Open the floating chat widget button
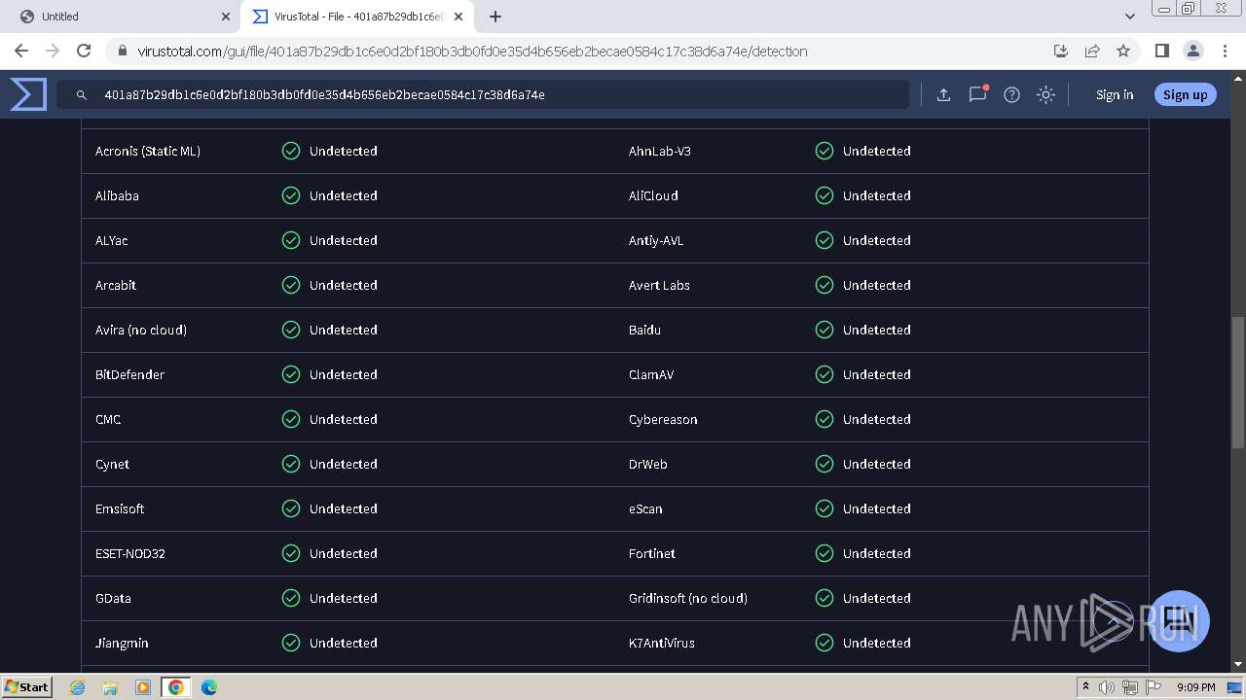Screen dimensions: 1246x700 pos(1179,620)
